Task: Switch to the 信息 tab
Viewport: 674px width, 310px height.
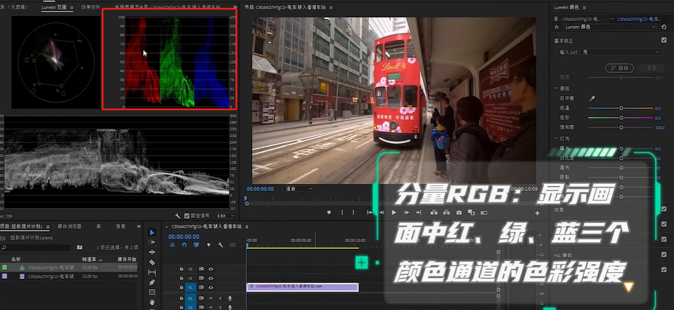Action: pos(120,226)
